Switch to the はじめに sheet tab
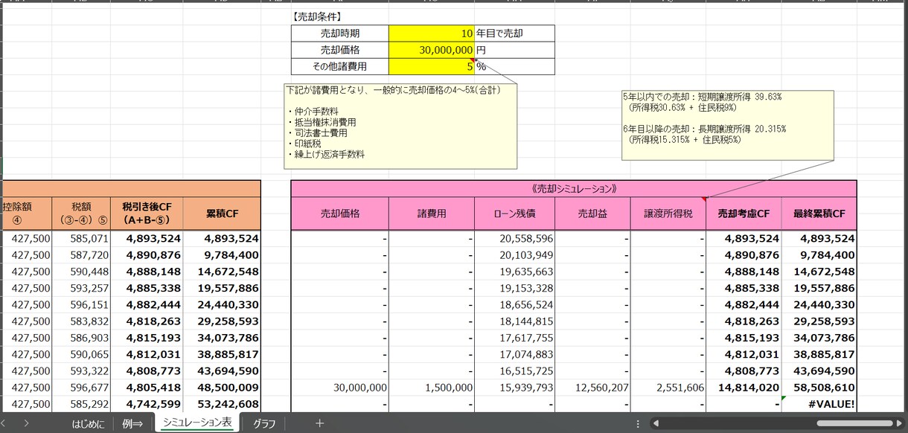This screenshot has width=908, height=433. pos(89,423)
